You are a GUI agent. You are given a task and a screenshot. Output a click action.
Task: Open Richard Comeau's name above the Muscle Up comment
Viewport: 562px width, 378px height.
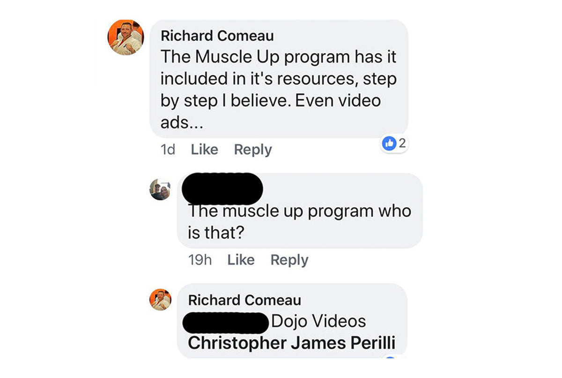[x=217, y=36]
